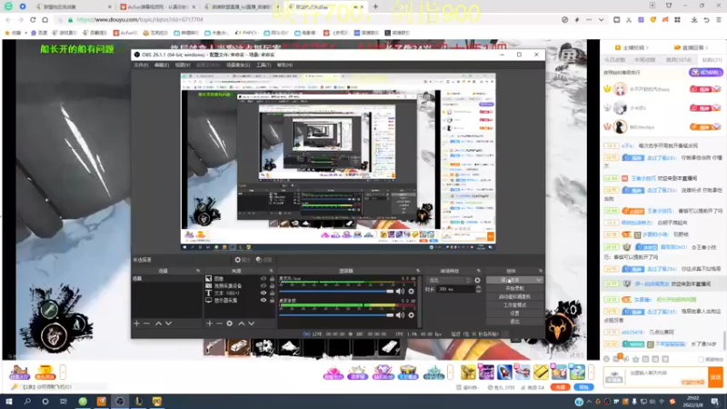Click star icon in Douyu chat toolbar
Screen dimensions: 727x409
[x=635, y=359]
